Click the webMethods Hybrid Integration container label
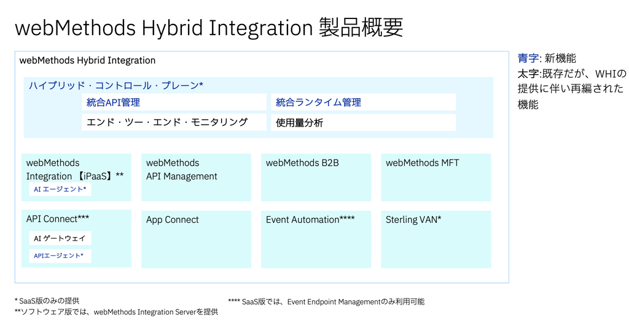Screen dimensions: 629x334 [87, 61]
